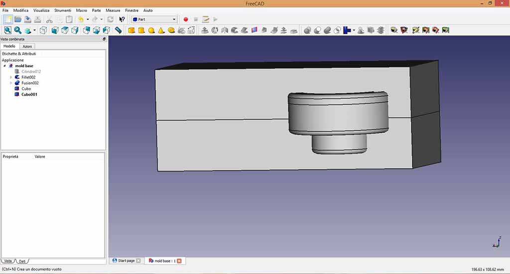Screen dimensions: 510x274
Task: Click the Fuse union icon
Action: tap(327, 30)
